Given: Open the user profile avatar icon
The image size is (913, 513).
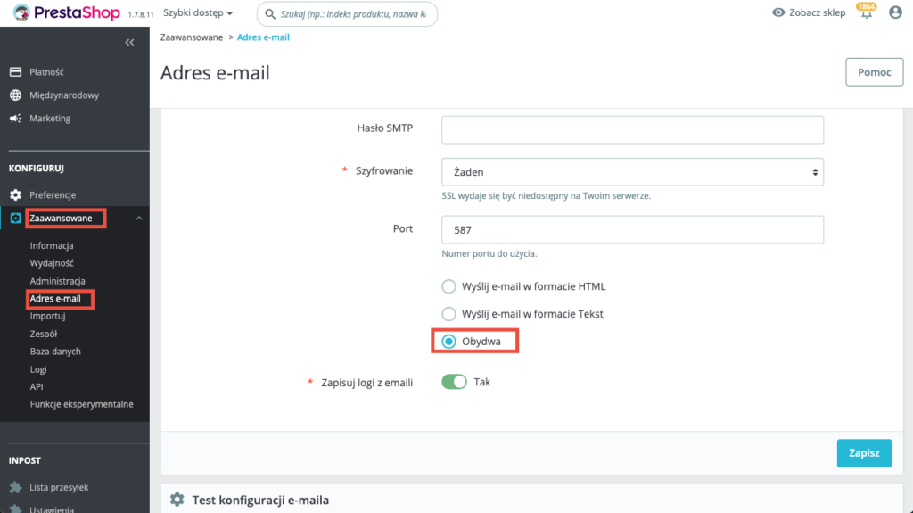Looking at the screenshot, I should click(895, 12).
